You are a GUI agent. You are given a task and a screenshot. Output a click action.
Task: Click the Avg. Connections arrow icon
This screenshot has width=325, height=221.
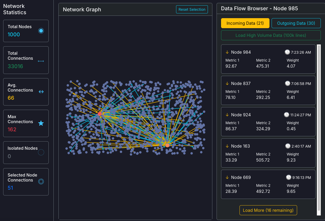(x=41, y=92)
